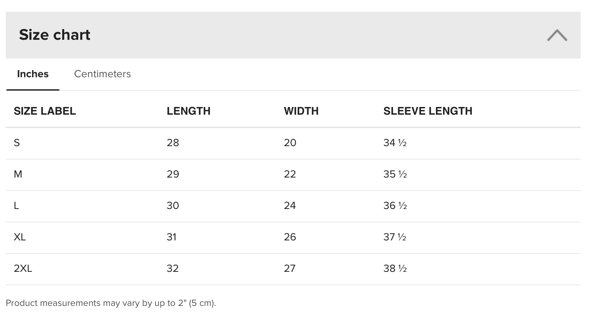Click the product measurements disclaimer note
The height and width of the screenshot is (329, 591).
coord(111,303)
